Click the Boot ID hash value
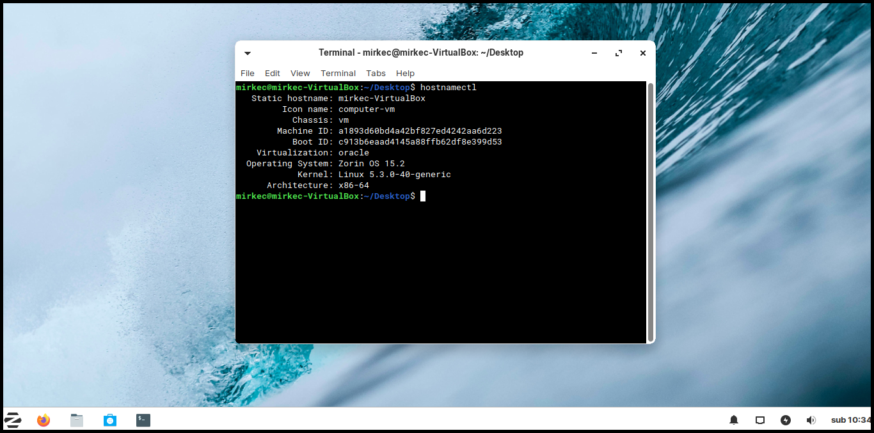This screenshot has height=433, width=874. (x=420, y=141)
